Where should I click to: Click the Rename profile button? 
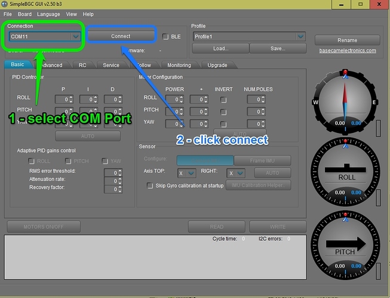pyautogui.click(x=347, y=40)
